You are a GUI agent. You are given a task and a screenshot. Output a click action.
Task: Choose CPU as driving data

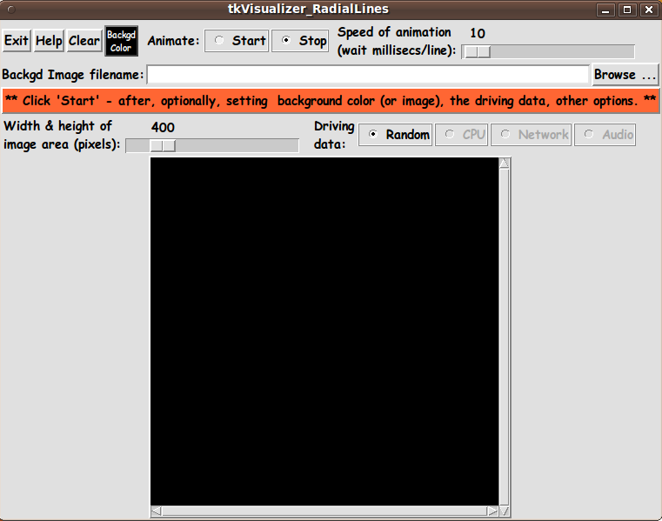pyautogui.click(x=461, y=135)
